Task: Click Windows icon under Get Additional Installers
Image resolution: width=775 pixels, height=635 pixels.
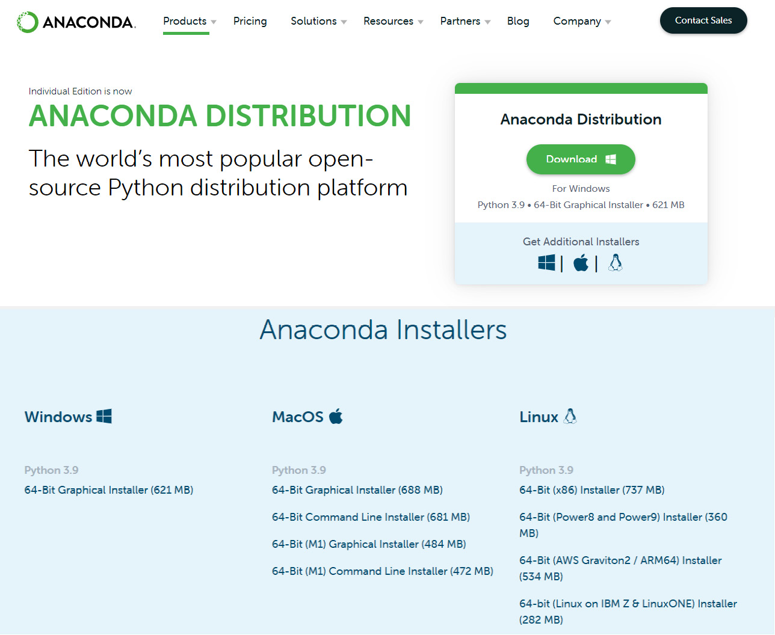Action: (546, 263)
